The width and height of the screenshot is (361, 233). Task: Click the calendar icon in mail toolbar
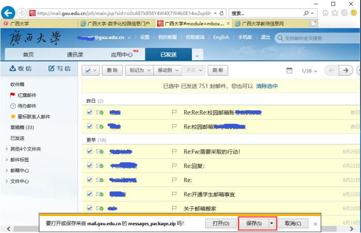click(290, 71)
